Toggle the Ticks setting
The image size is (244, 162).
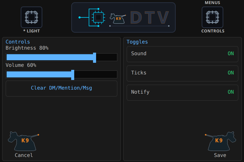pyautogui.click(x=182, y=73)
